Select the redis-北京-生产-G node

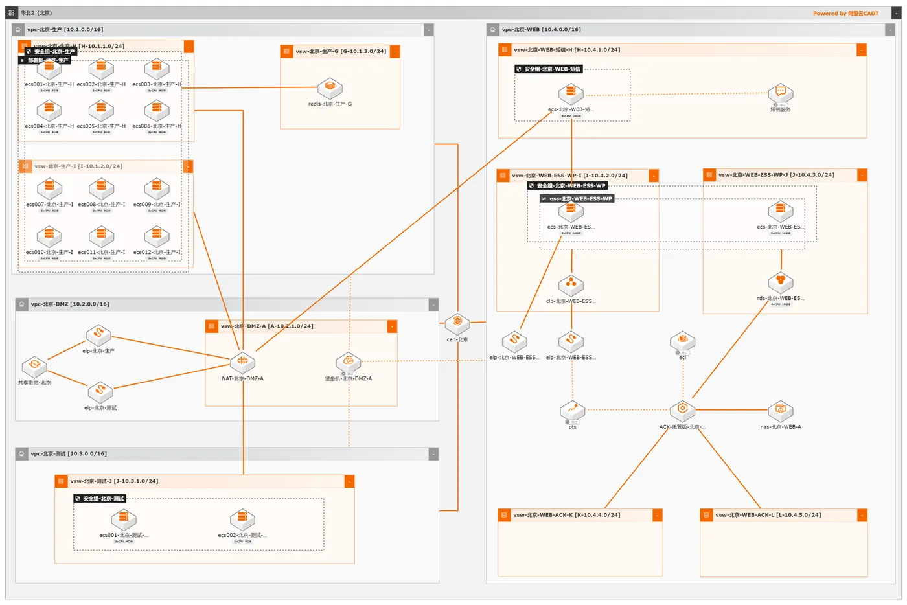click(330, 88)
